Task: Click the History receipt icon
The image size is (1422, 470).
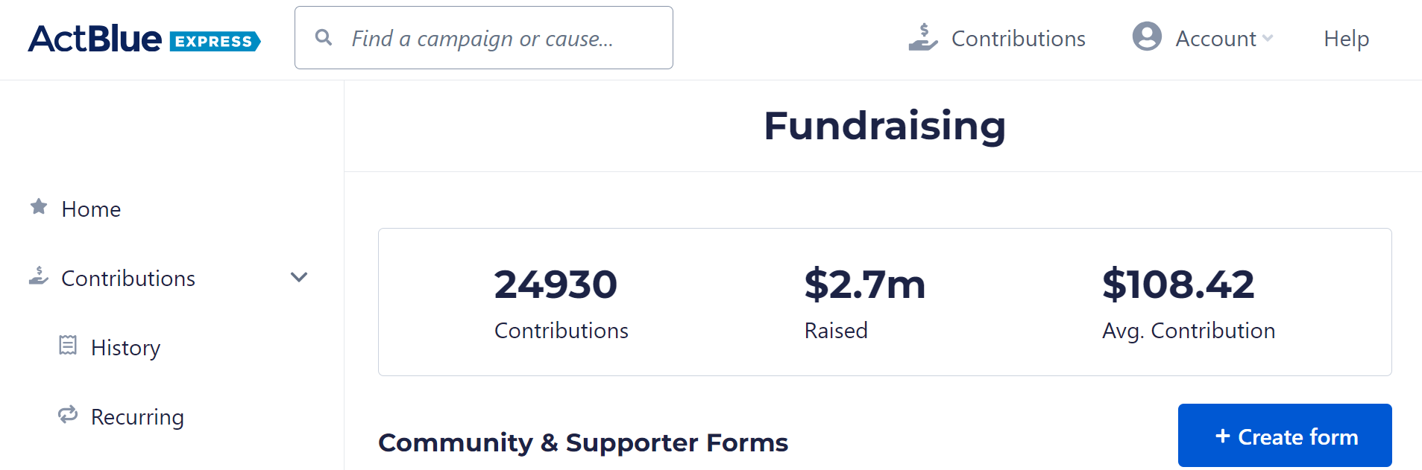Action: 68,346
